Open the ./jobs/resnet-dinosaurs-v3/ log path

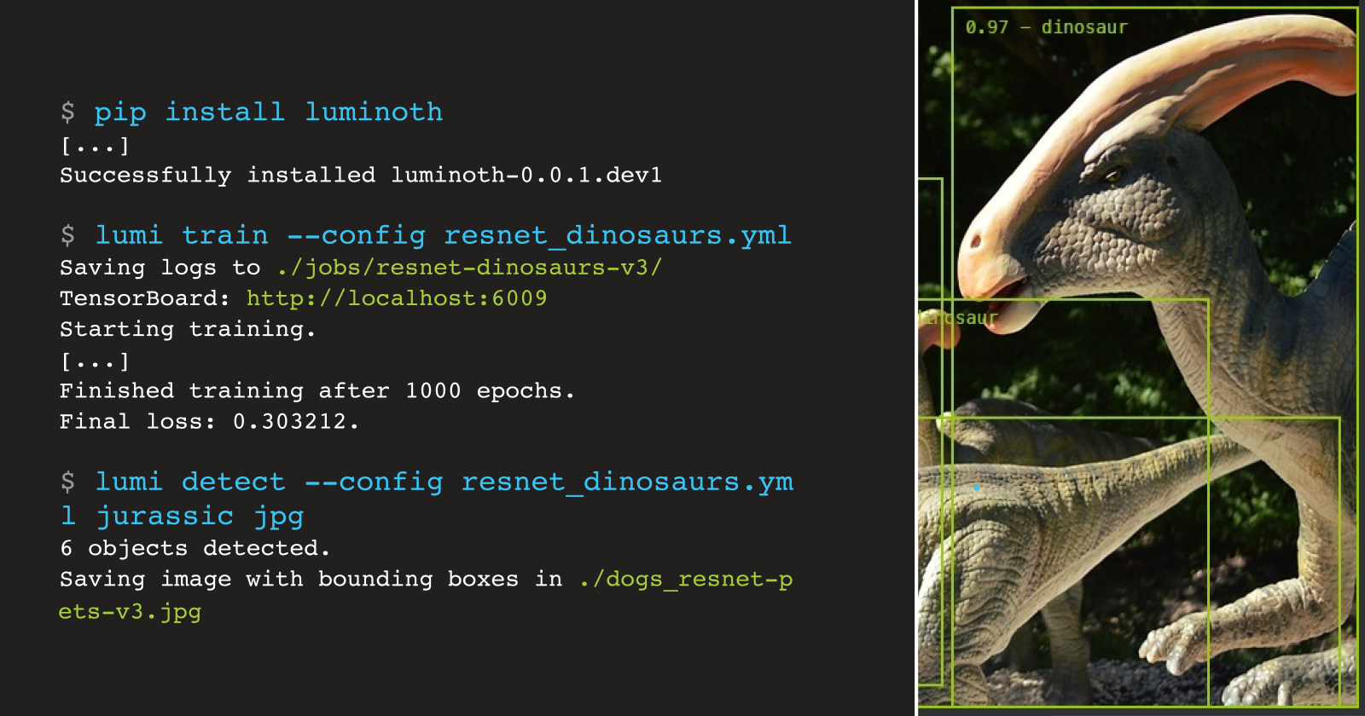click(x=469, y=268)
